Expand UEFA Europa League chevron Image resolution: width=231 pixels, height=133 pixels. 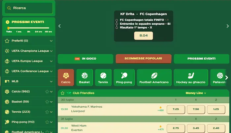[51, 61]
